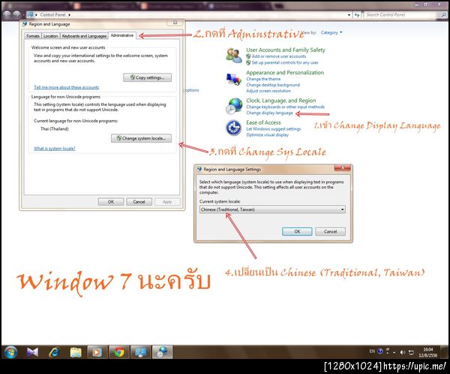Click the Forward navigation arrow in Control Panel
The image size is (450, 374).
pyautogui.click(x=16, y=14)
